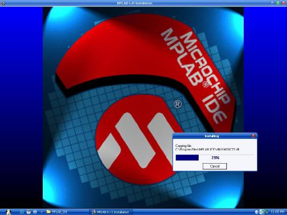The image size is (287, 215).
Task: Select the MPLAB Installation taskbar button
Action: pyautogui.click(x=110, y=212)
